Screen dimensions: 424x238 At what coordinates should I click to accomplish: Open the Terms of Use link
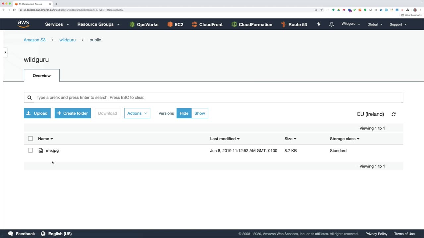pyautogui.click(x=404, y=234)
